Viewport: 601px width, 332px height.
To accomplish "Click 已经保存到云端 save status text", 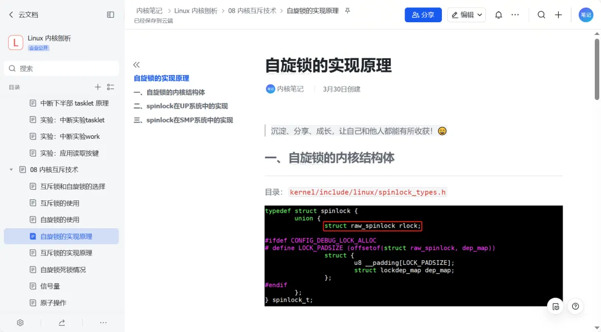I will 154,21.
